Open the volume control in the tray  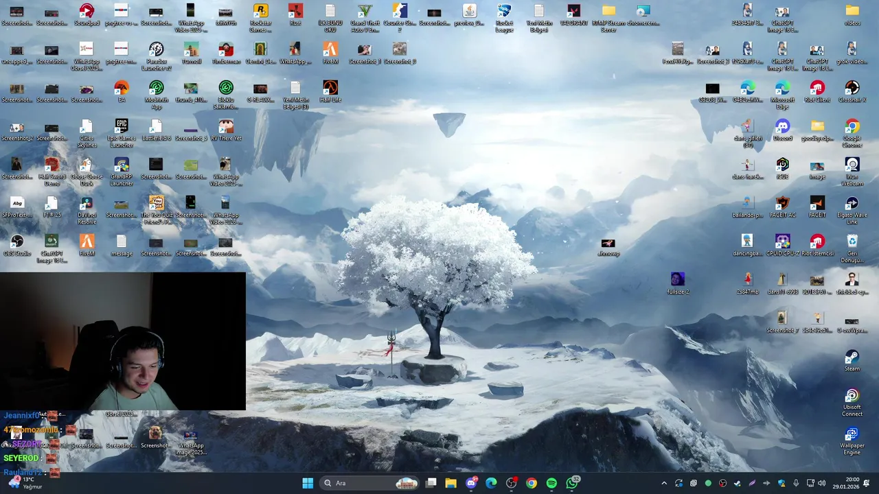[822, 483]
